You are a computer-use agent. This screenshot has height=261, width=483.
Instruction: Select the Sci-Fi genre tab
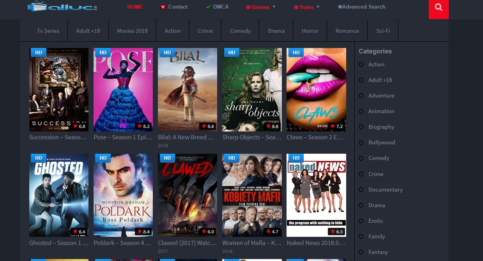(x=383, y=31)
